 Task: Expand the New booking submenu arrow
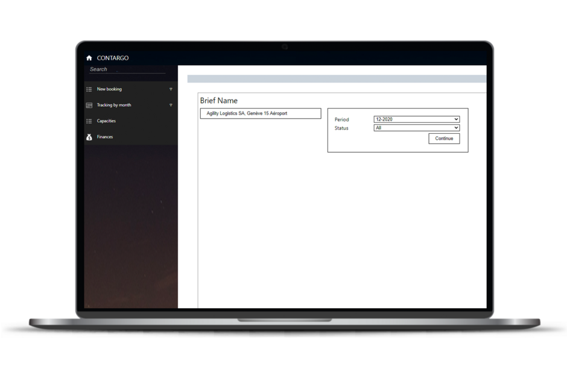(x=171, y=89)
